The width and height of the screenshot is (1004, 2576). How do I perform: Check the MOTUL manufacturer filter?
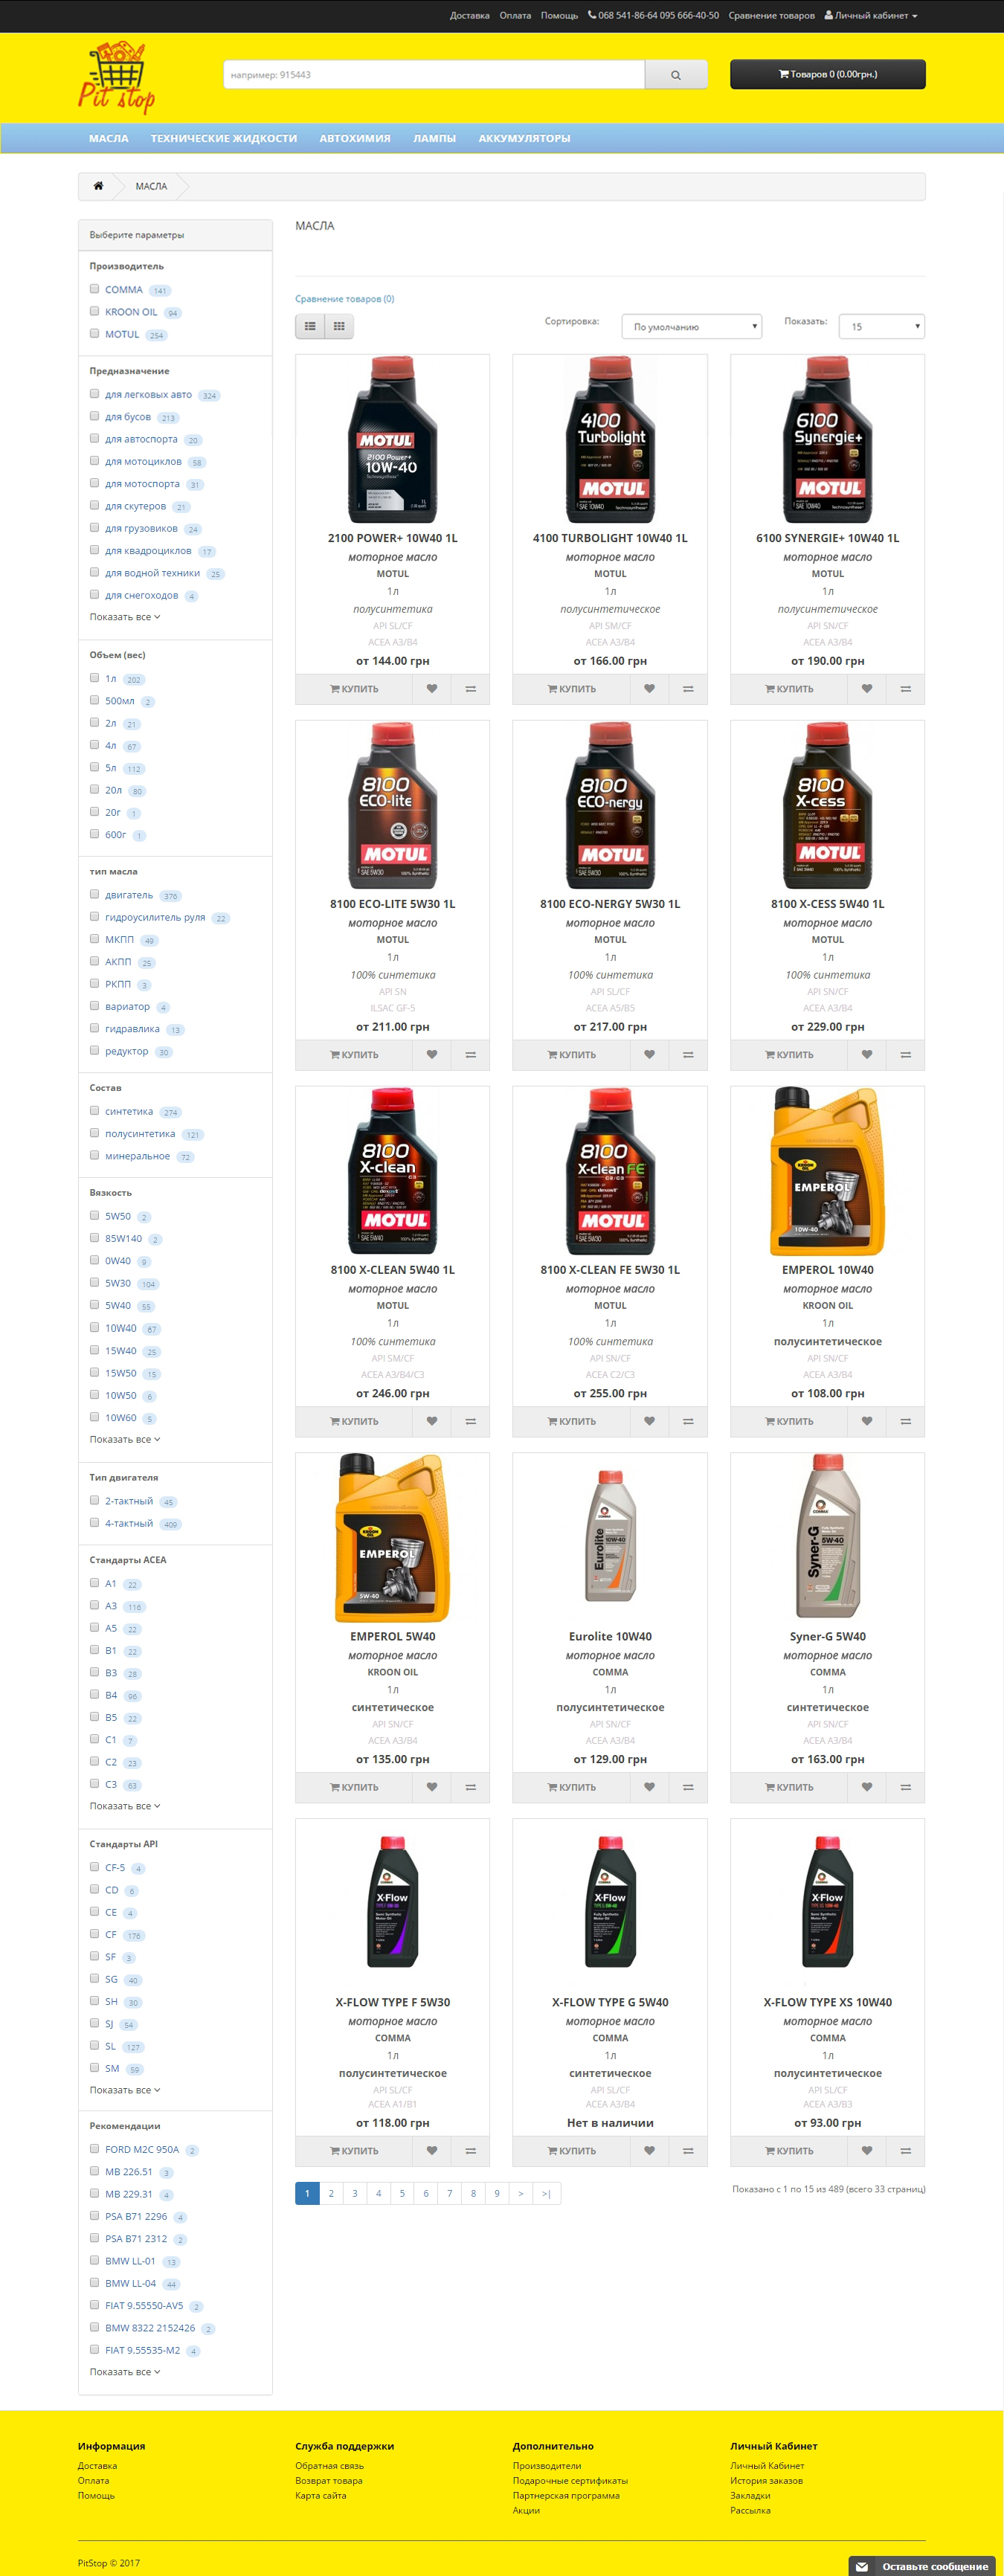95,334
